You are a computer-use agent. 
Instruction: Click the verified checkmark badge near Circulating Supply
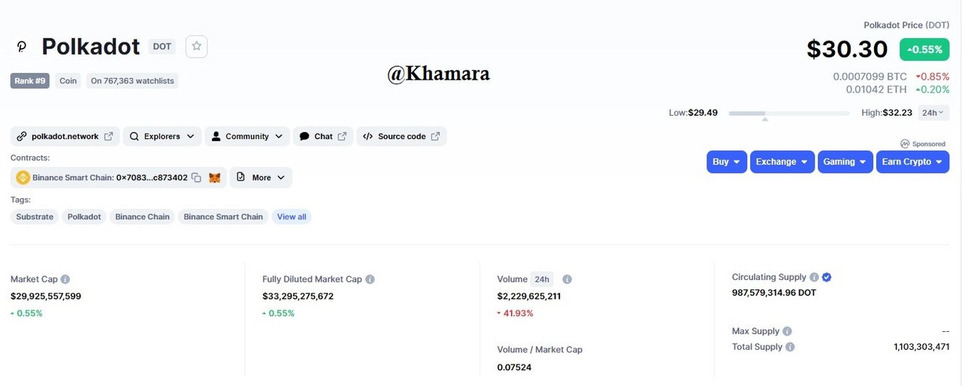point(827,277)
